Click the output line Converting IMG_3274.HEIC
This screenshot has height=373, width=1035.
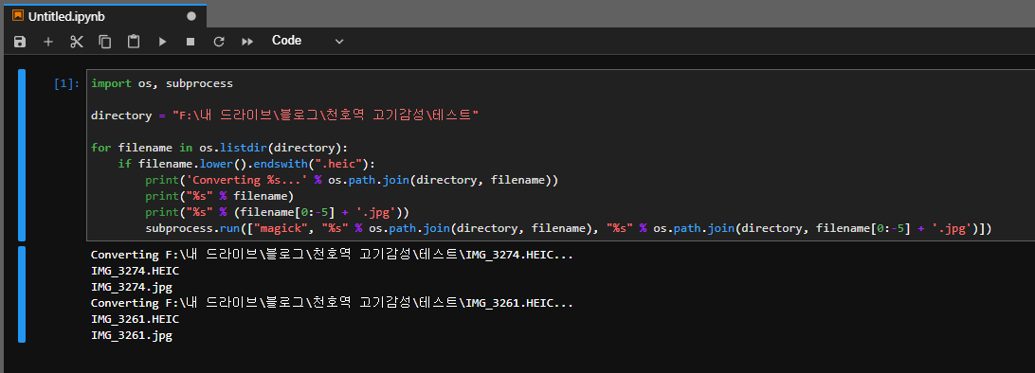point(332,255)
